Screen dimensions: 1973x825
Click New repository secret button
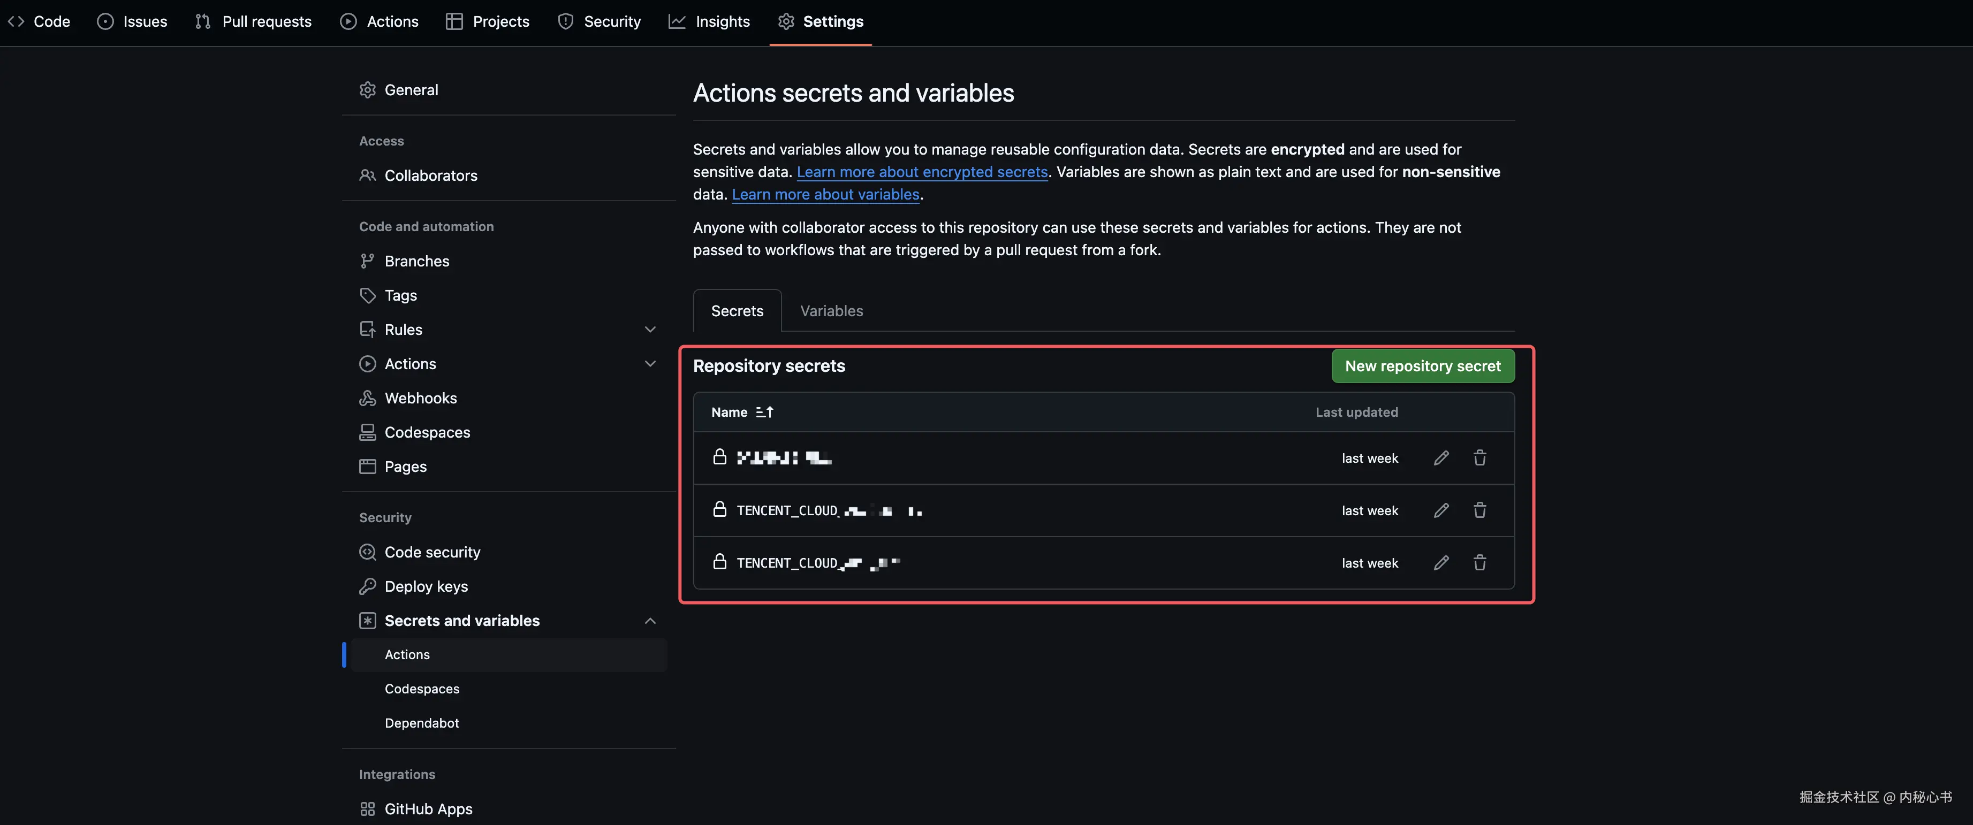(x=1422, y=366)
